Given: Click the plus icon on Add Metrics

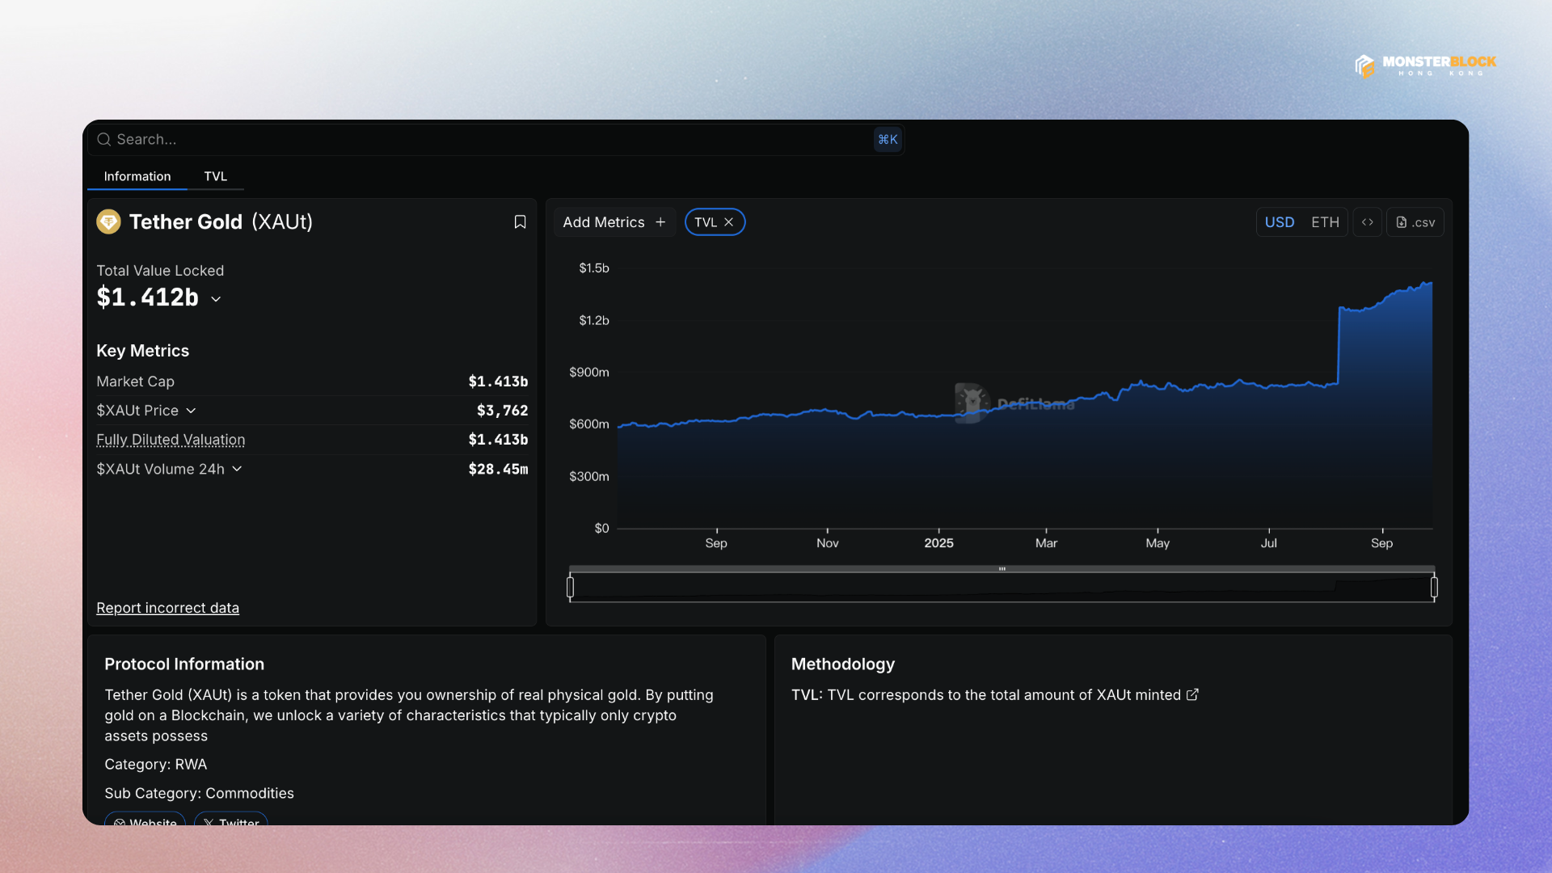Looking at the screenshot, I should click(x=660, y=221).
